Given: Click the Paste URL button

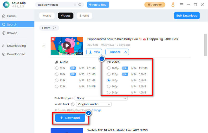Looking at the screenshot, I should tap(98, 5).
